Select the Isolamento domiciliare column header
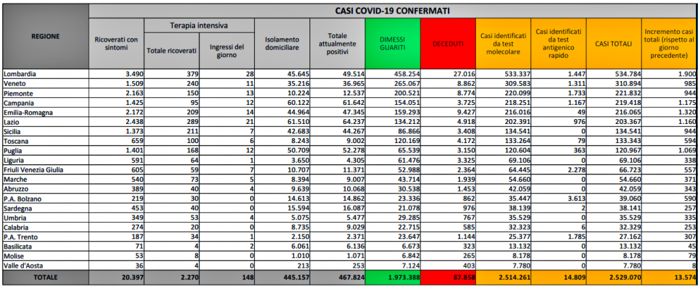 281,44
